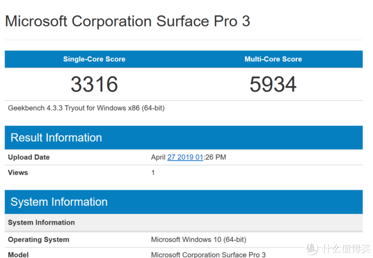
Task: Click the blue 'System Information' section header
Action: (x=184, y=202)
